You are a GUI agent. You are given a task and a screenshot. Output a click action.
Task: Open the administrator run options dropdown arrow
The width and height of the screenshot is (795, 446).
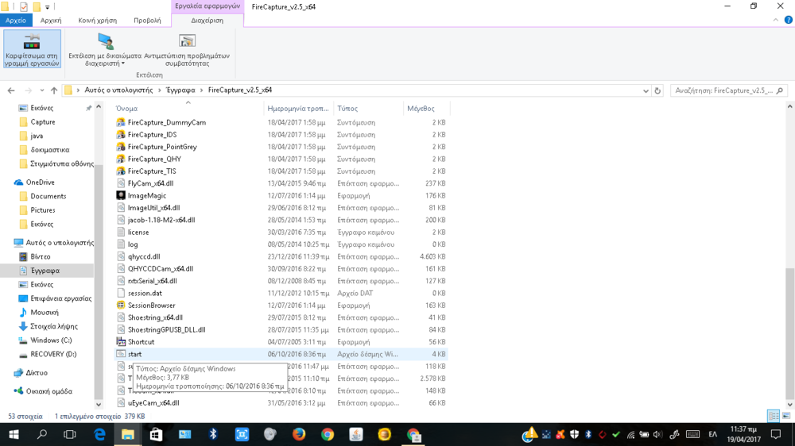point(112,63)
